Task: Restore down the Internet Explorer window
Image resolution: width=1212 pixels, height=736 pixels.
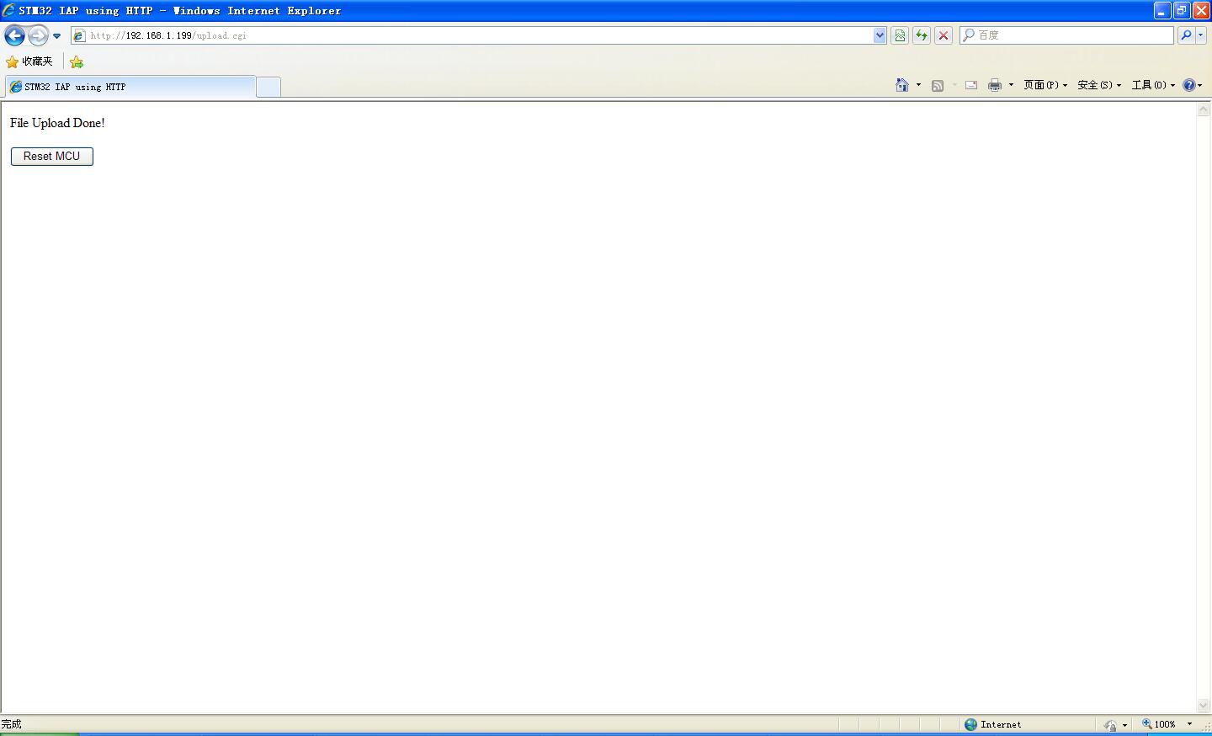Action: 1182,11
